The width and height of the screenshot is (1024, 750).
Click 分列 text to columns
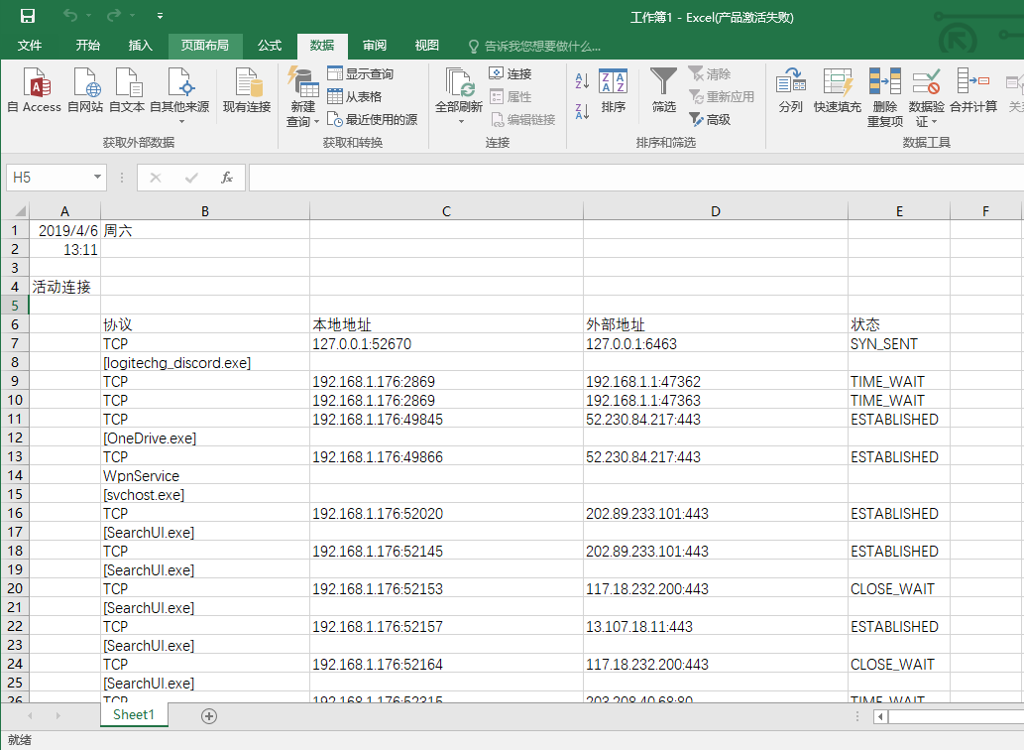pyautogui.click(x=791, y=90)
